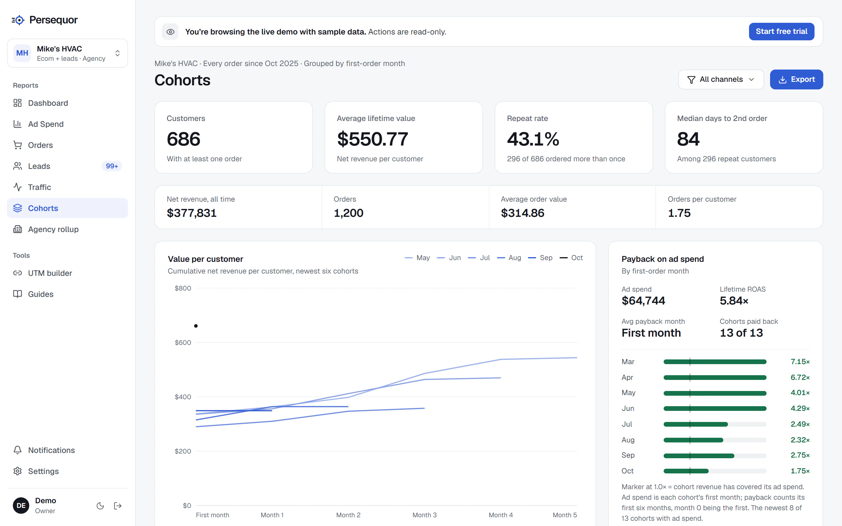This screenshot has width=842, height=526.
Task: Click the Customers 686 card
Action: 234,137
